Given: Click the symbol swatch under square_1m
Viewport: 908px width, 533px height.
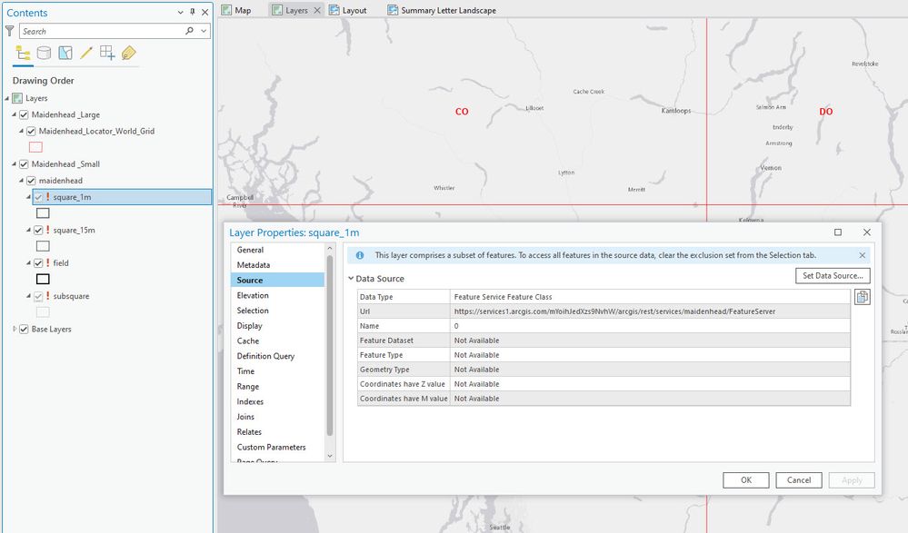Looking at the screenshot, I should (x=43, y=213).
